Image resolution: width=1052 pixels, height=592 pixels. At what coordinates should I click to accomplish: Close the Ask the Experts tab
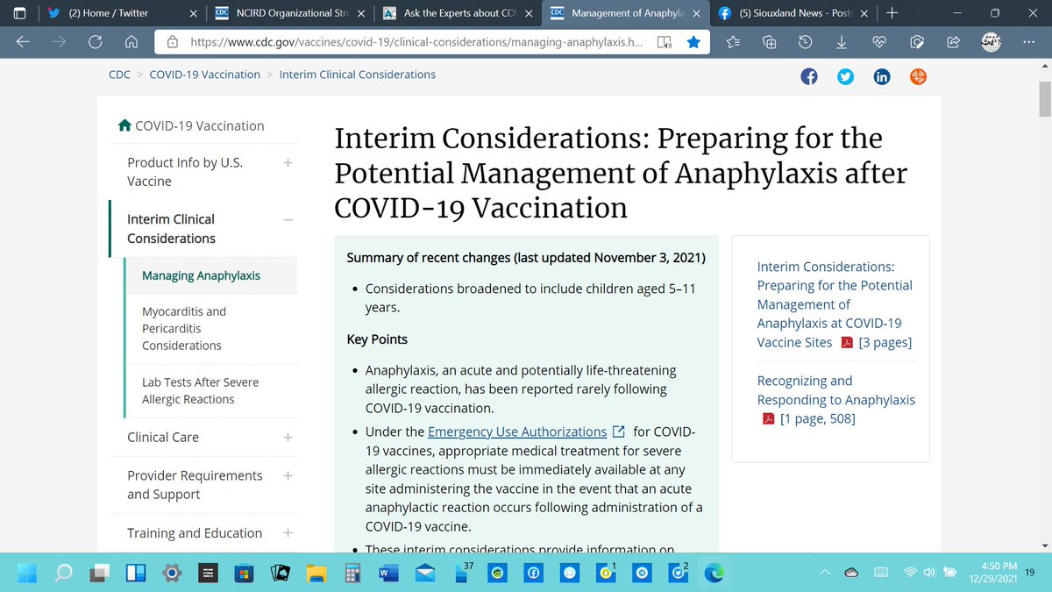tap(529, 13)
